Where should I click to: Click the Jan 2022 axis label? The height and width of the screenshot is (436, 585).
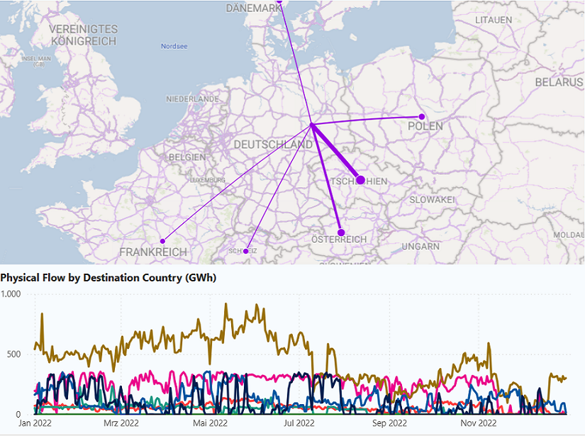pyautogui.click(x=35, y=423)
